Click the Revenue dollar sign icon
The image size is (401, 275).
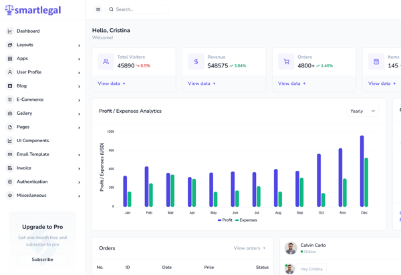(196, 61)
